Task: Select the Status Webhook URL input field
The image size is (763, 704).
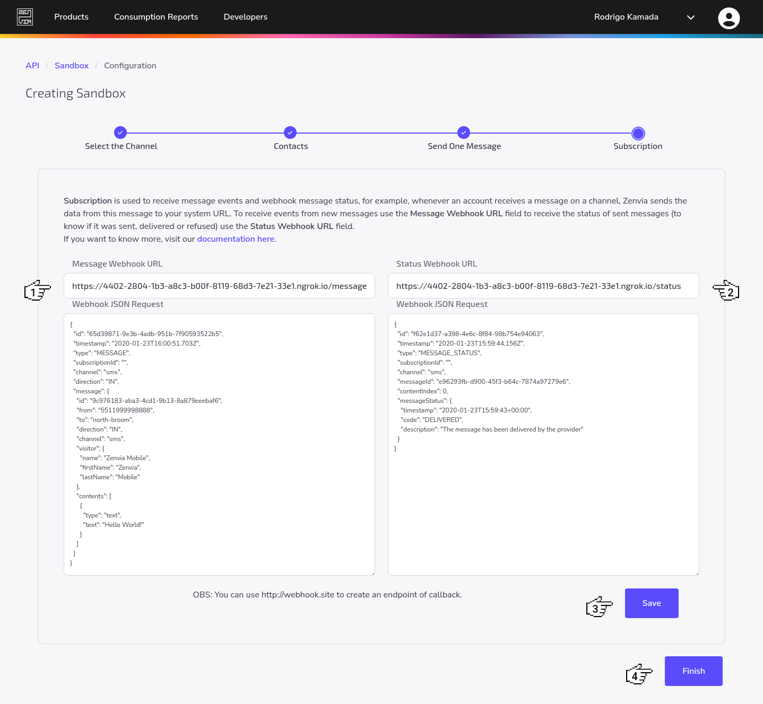Action: (x=543, y=286)
